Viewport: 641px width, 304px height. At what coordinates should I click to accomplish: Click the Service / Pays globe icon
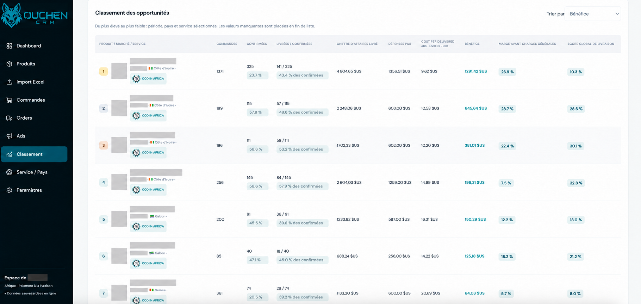click(x=9, y=172)
